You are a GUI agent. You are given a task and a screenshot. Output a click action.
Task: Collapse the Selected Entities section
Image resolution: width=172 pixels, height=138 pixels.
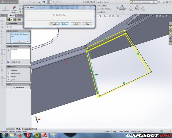pyautogui.click(x=29, y=31)
